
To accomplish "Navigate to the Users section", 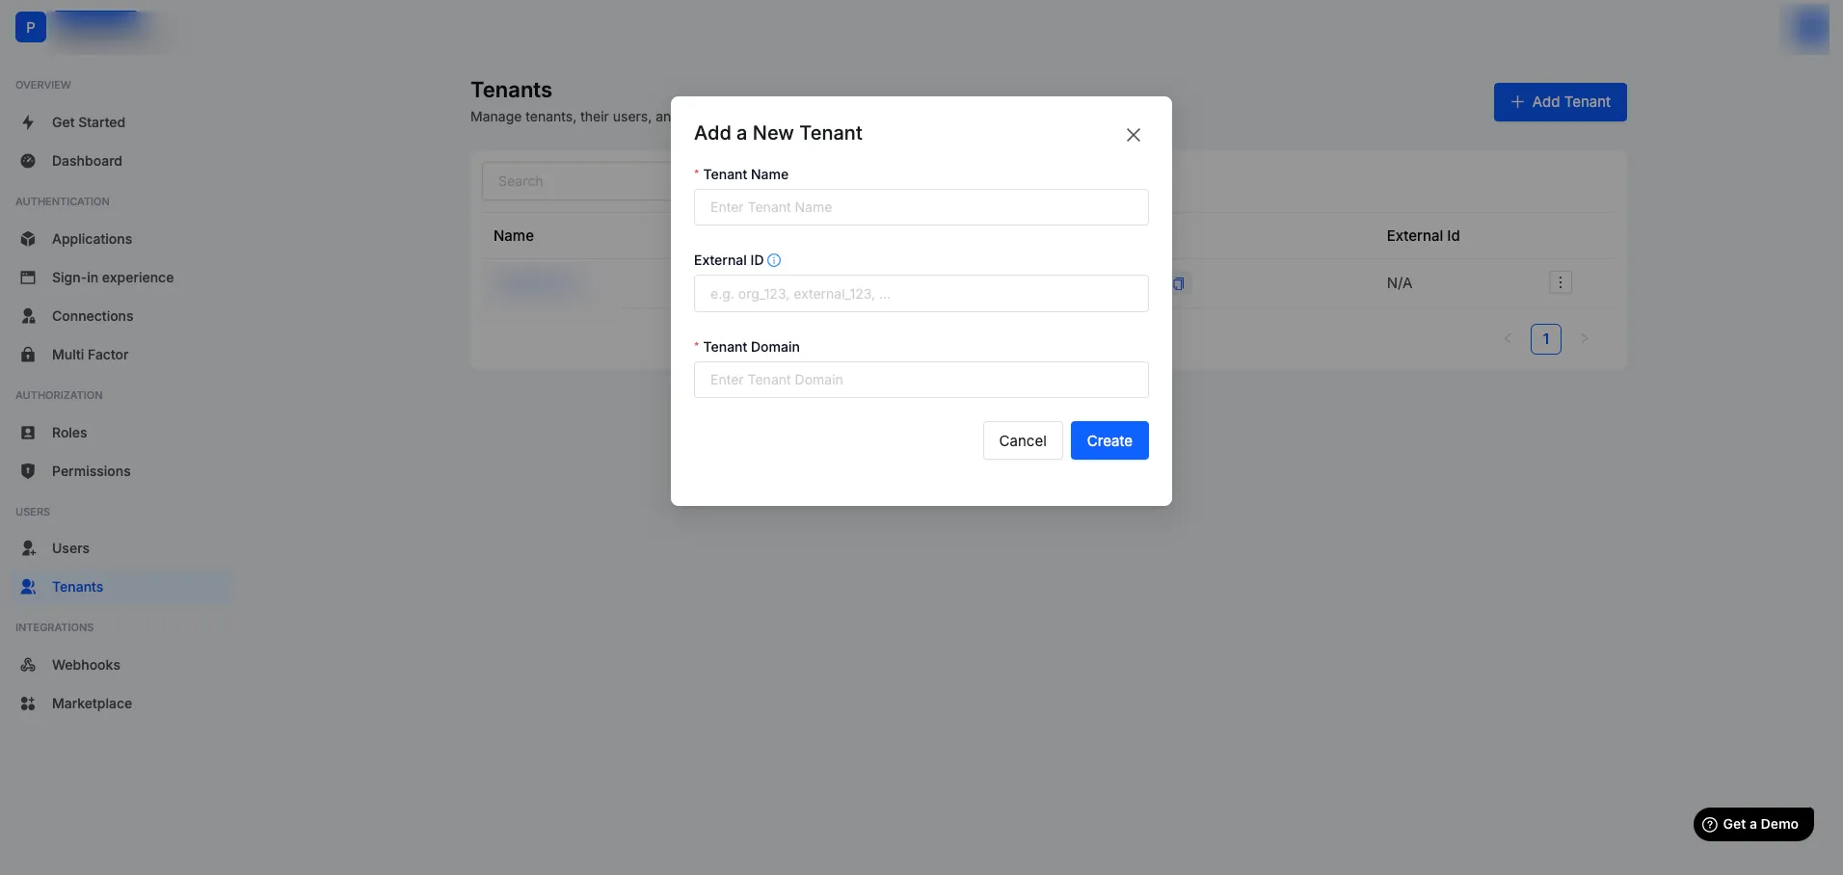I will point(68,548).
